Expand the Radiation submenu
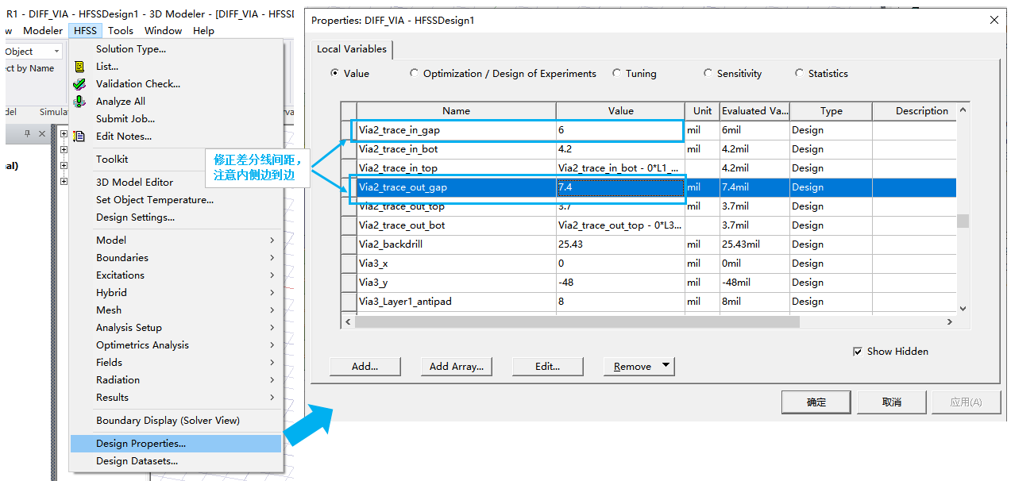 [x=272, y=380]
